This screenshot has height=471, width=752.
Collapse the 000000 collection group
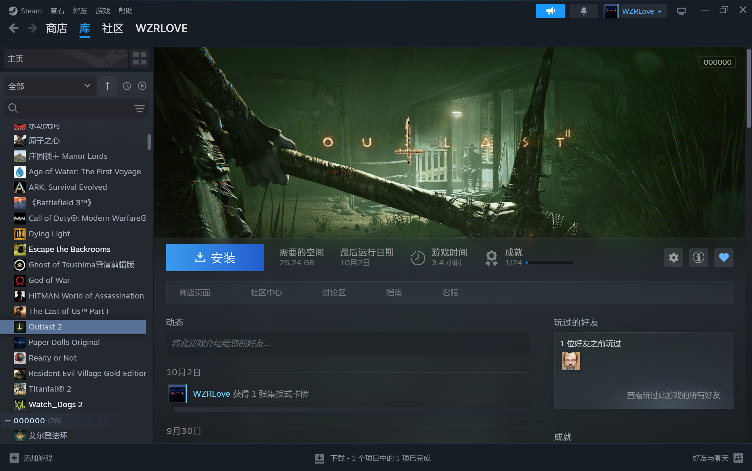click(x=8, y=421)
